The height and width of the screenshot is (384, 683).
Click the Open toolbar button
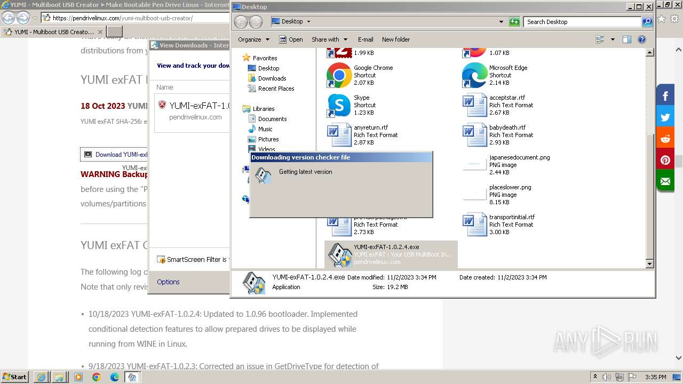(x=291, y=39)
